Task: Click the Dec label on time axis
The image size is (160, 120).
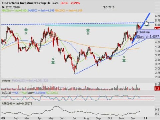Action: pos(133,118)
